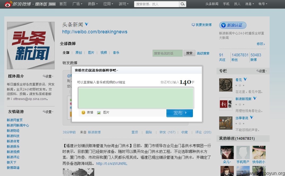This screenshot has height=176, width=285.
Task: Click the picture icon in the post box
Action: pyautogui.click(x=99, y=112)
